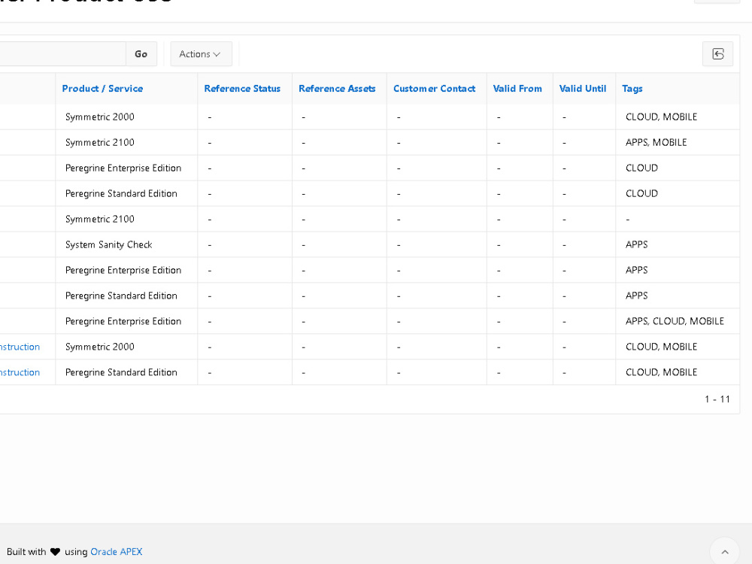Click the APPS, CLOUD, MOBILE tags cell

coord(678,321)
